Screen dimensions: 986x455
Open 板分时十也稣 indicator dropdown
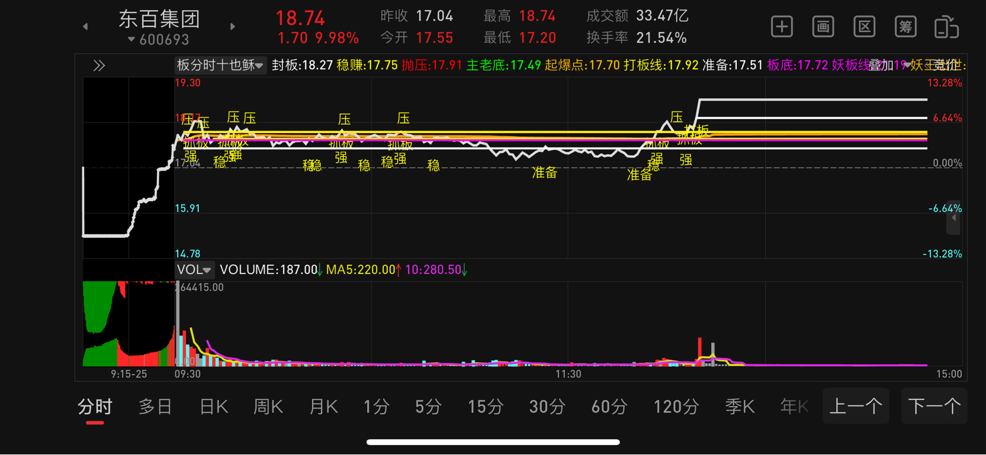tap(220, 65)
